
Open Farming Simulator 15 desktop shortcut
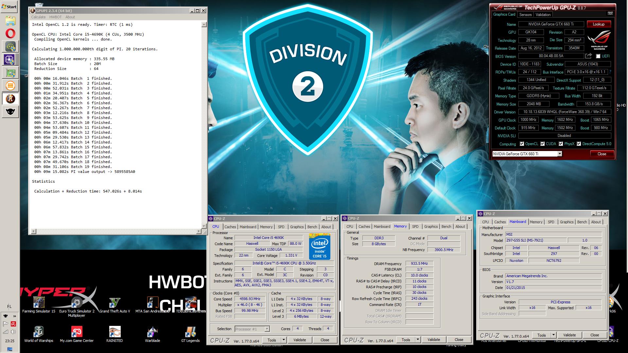tap(39, 305)
